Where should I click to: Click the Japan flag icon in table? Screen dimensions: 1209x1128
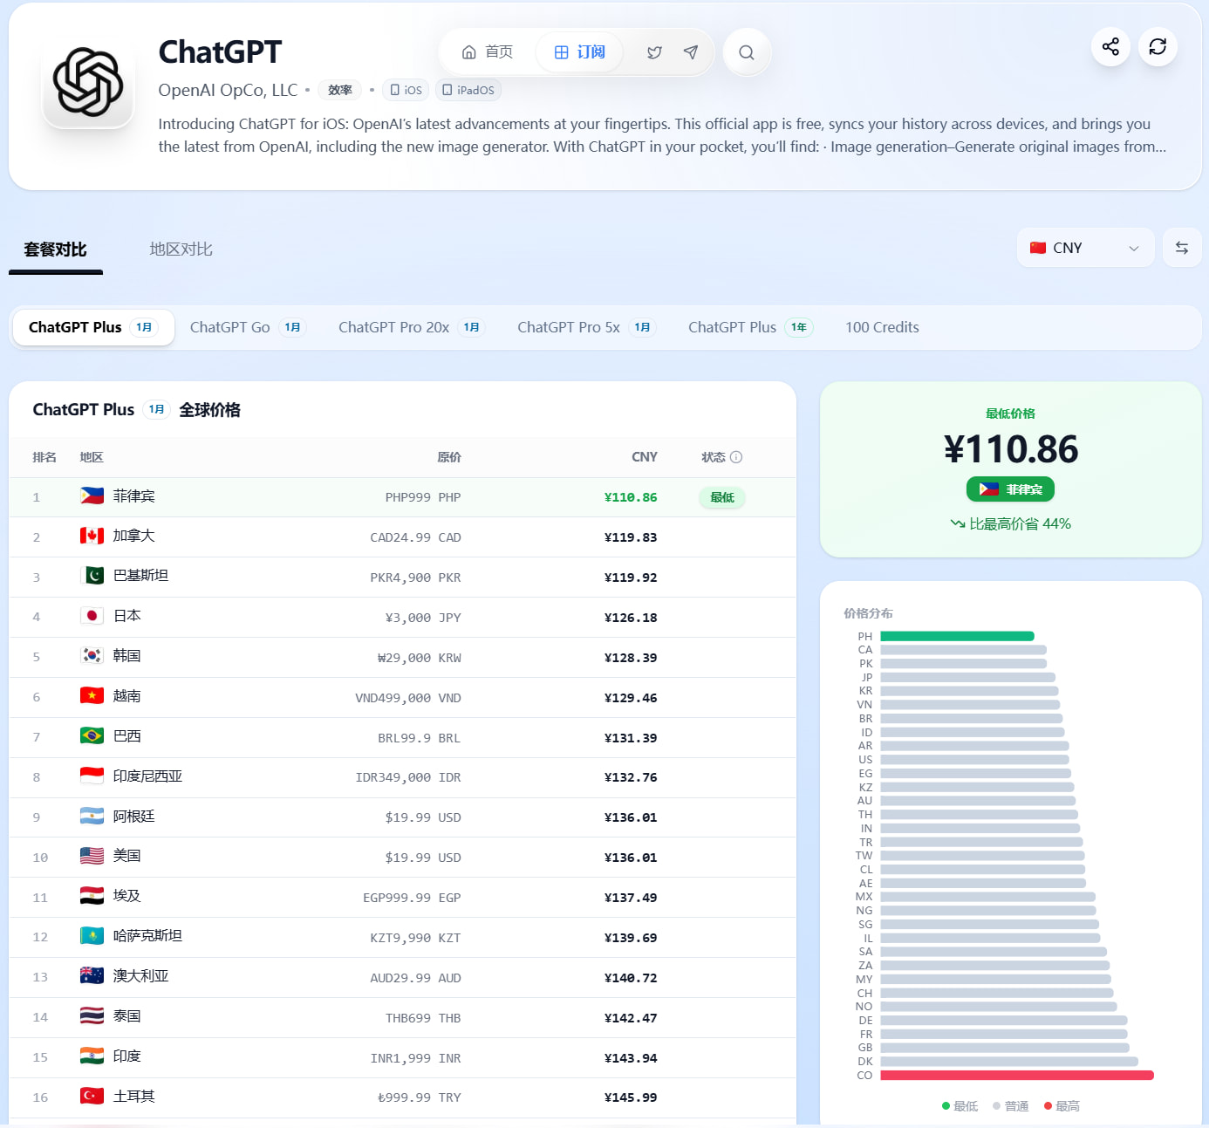92,616
